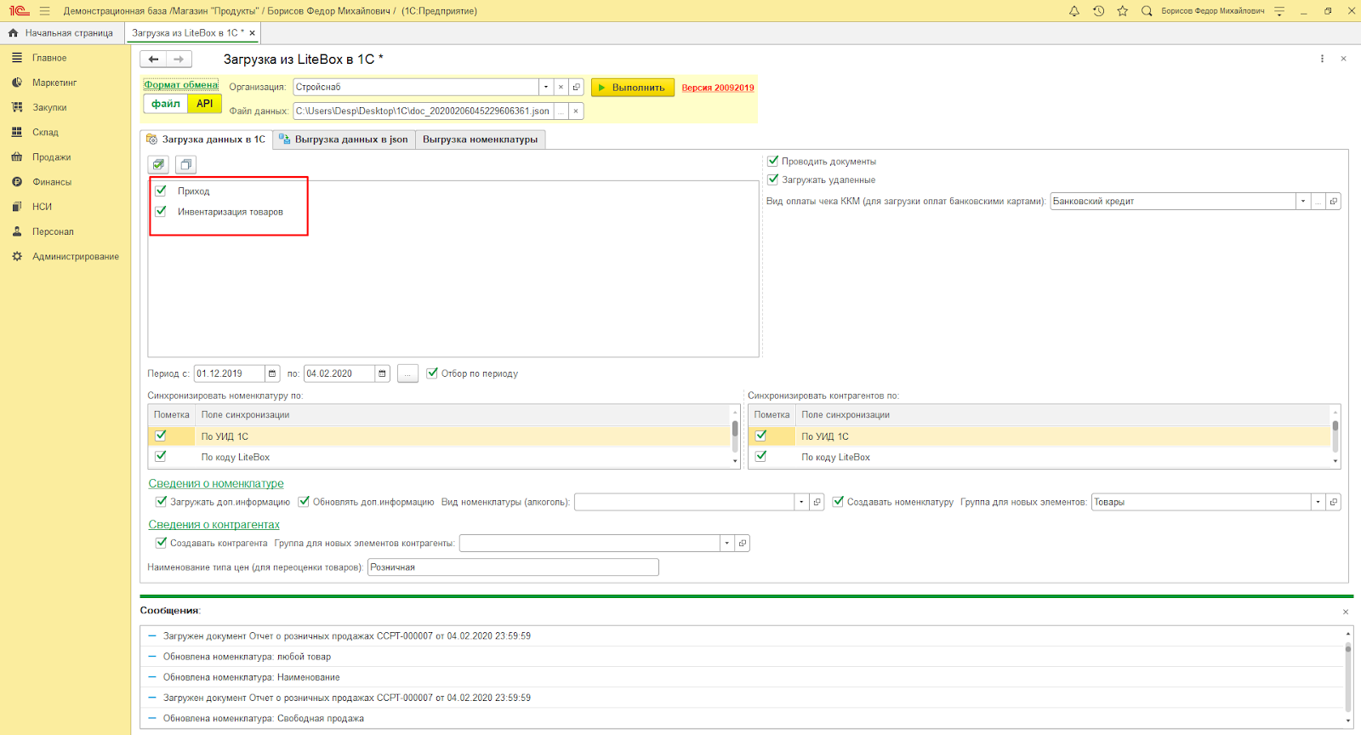Toggle Загружать доп.информацию checkbox

click(161, 502)
